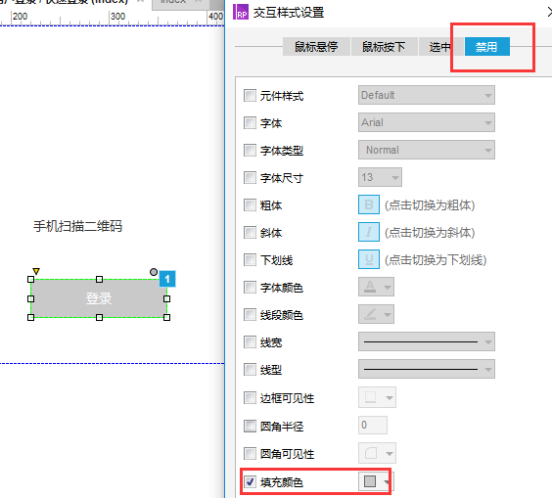The width and height of the screenshot is (552, 498).
Task: Expand the font color dropdown arrow
Action: click(x=388, y=288)
